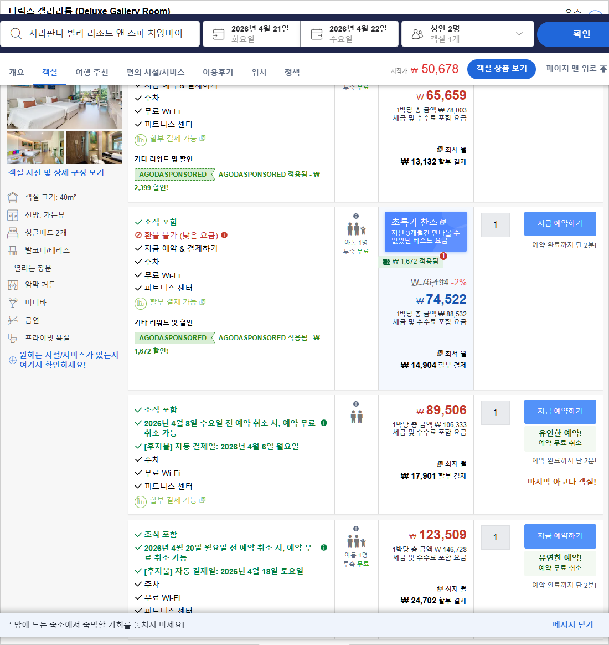Click the check-in calendar icon
The width and height of the screenshot is (609, 645).
point(218,33)
